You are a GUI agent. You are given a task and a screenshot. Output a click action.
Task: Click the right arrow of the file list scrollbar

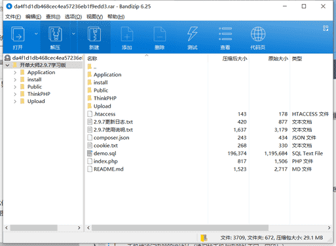(329, 228)
